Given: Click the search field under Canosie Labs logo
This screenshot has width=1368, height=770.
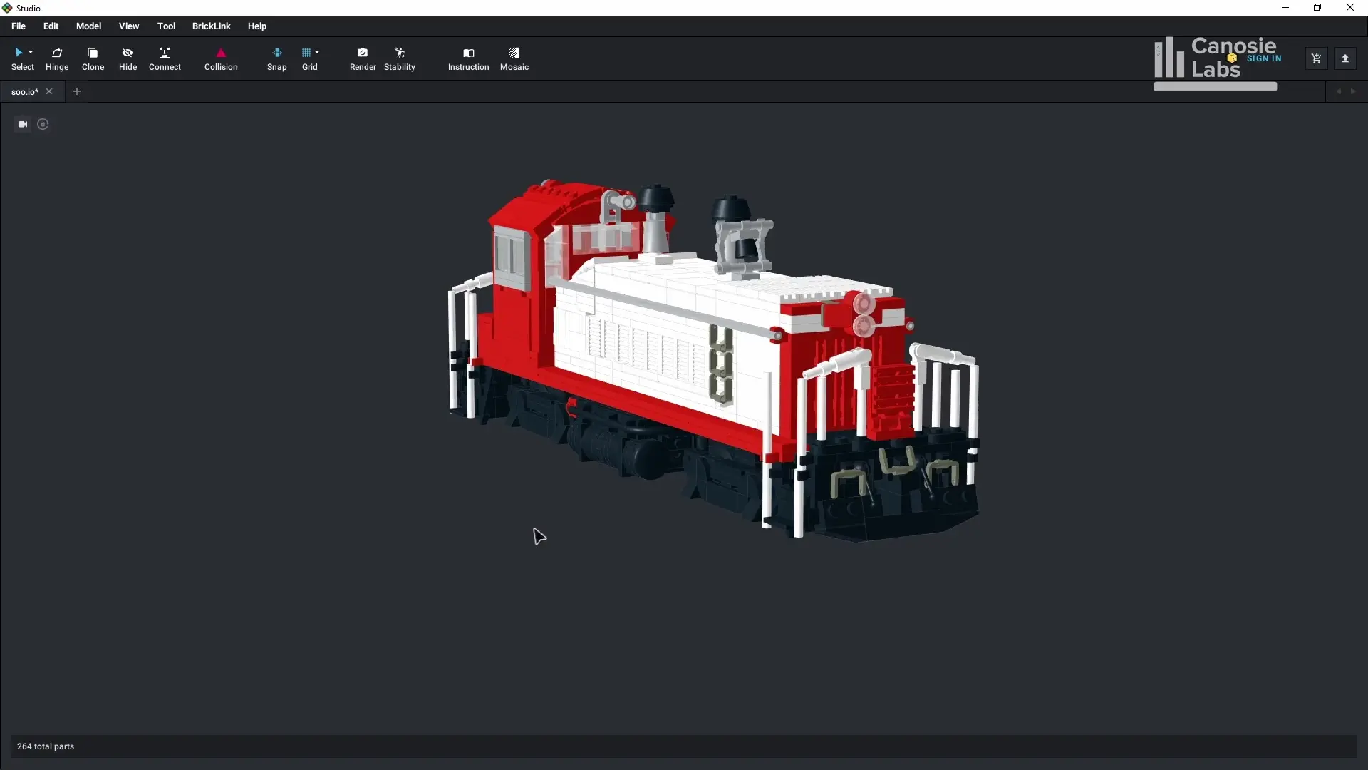Looking at the screenshot, I should point(1215,86).
